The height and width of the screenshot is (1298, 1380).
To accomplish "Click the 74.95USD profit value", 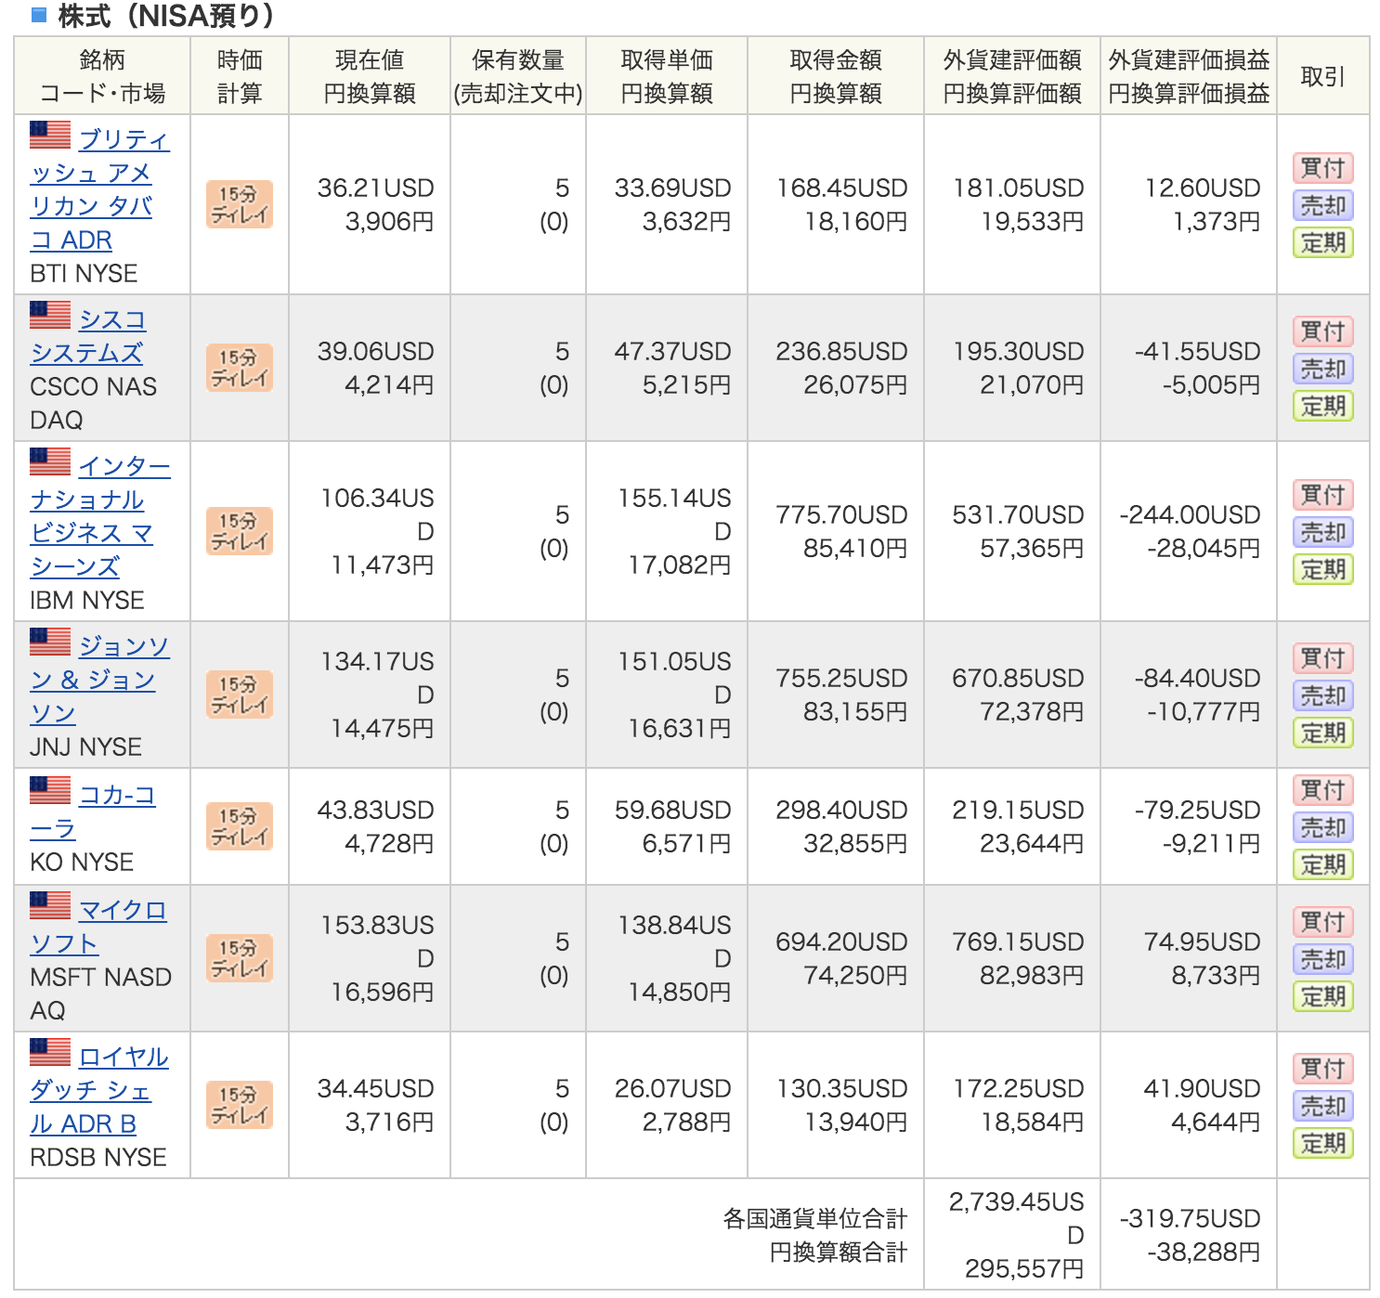I will pyautogui.click(x=1202, y=941).
